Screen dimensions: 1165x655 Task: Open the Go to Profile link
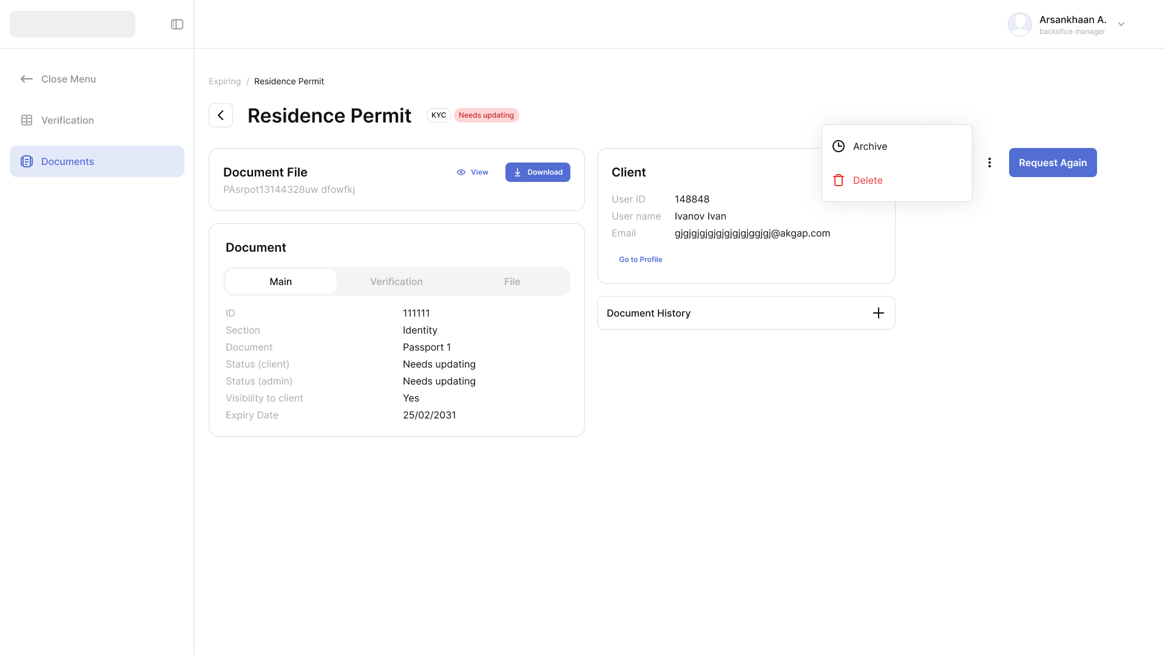(x=640, y=260)
